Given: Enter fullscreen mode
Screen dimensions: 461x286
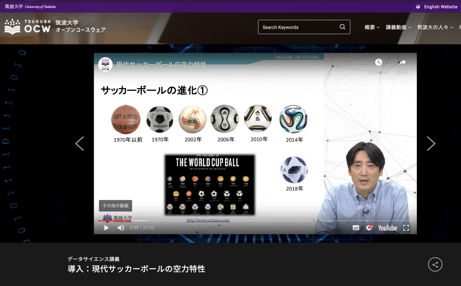Looking at the screenshot, I should [x=406, y=228].
